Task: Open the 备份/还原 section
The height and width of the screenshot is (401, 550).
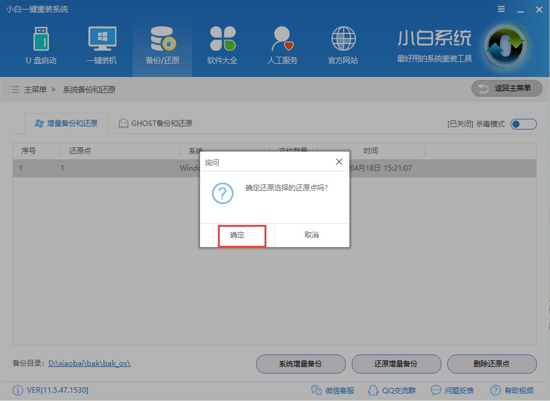Action: tap(162, 45)
